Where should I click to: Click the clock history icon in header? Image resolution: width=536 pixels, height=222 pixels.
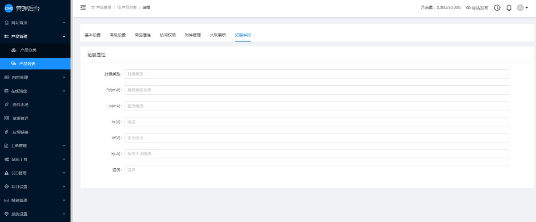point(497,8)
